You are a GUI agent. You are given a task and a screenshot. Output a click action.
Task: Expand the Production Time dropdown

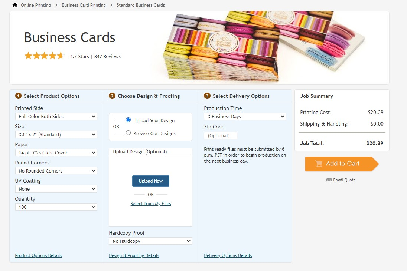245,116
